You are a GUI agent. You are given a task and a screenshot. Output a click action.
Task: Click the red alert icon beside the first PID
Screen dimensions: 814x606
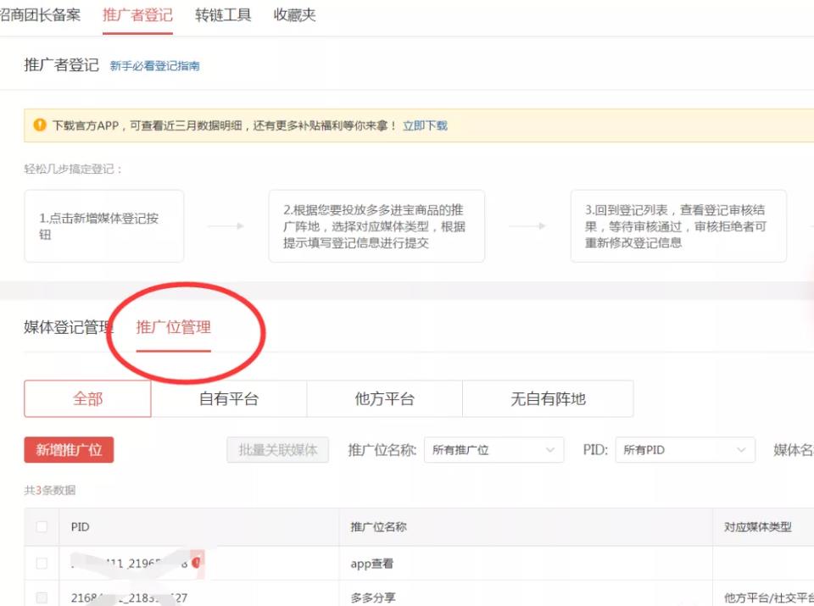tap(196, 562)
